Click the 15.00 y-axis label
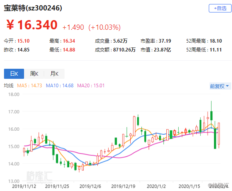The image size is (232, 191). 14,146
